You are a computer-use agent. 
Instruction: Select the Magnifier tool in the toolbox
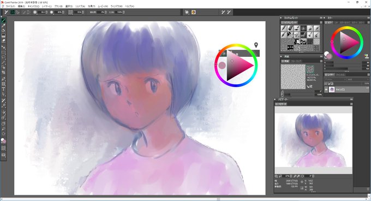coord(3,128)
